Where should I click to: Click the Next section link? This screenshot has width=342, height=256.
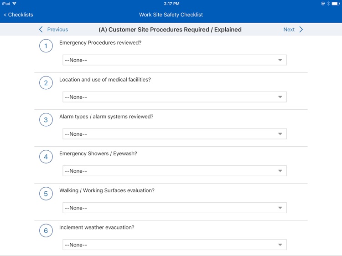(x=289, y=30)
